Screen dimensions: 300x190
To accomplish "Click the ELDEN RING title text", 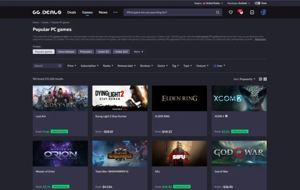I will pyautogui.click(x=162, y=116).
